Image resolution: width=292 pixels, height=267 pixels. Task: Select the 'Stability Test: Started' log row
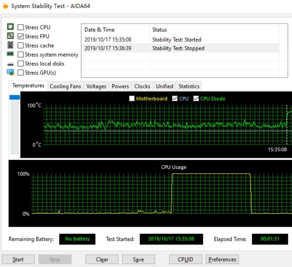click(181, 39)
